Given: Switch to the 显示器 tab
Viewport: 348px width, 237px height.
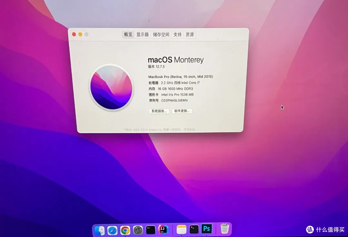Looking at the screenshot, I should coord(142,34).
